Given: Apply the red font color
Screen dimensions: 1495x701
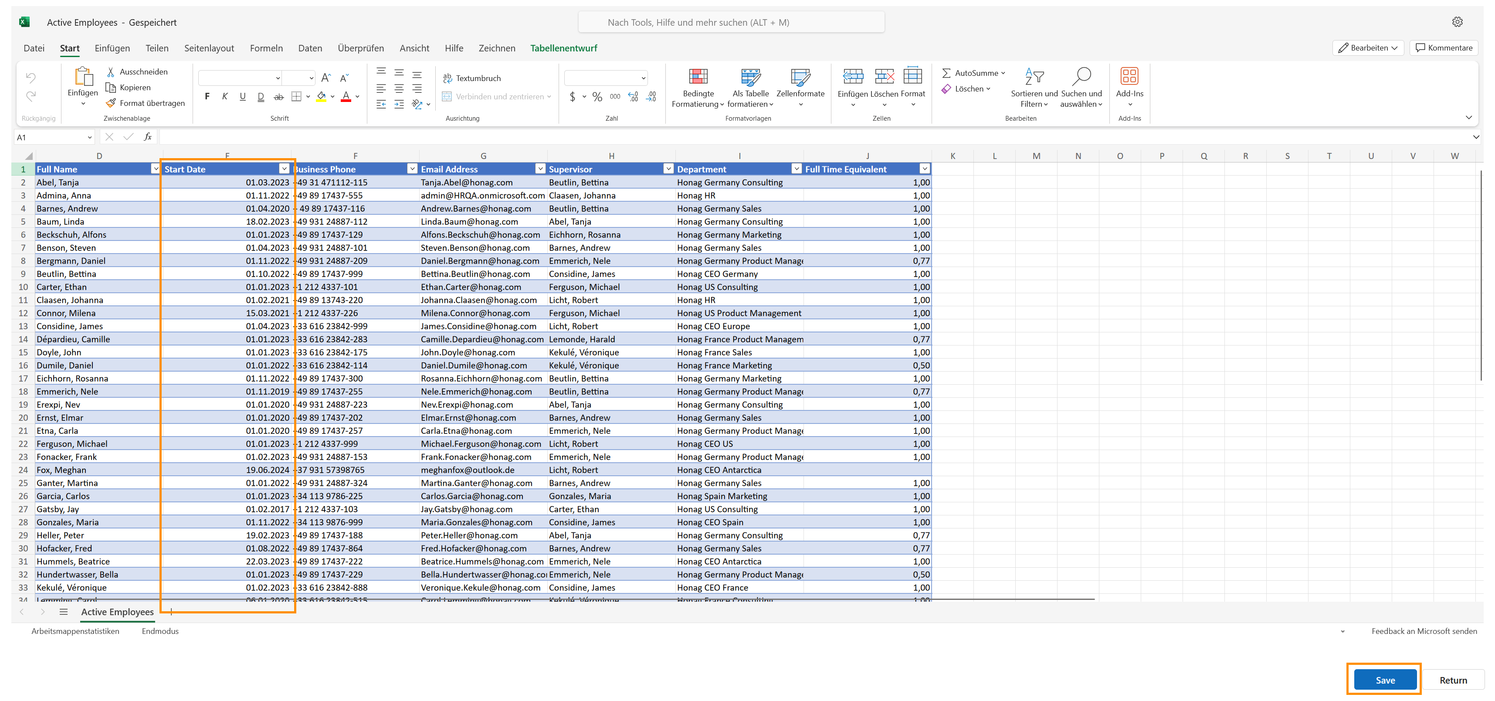Looking at the screenshot, I should [x=346, y=97].
